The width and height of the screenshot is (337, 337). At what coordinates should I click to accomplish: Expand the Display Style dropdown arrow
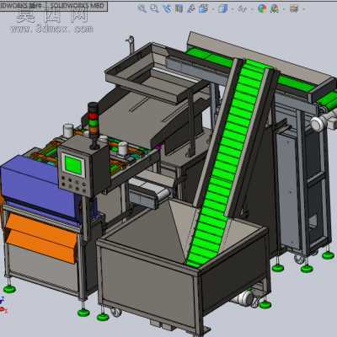tap(233, 9)
